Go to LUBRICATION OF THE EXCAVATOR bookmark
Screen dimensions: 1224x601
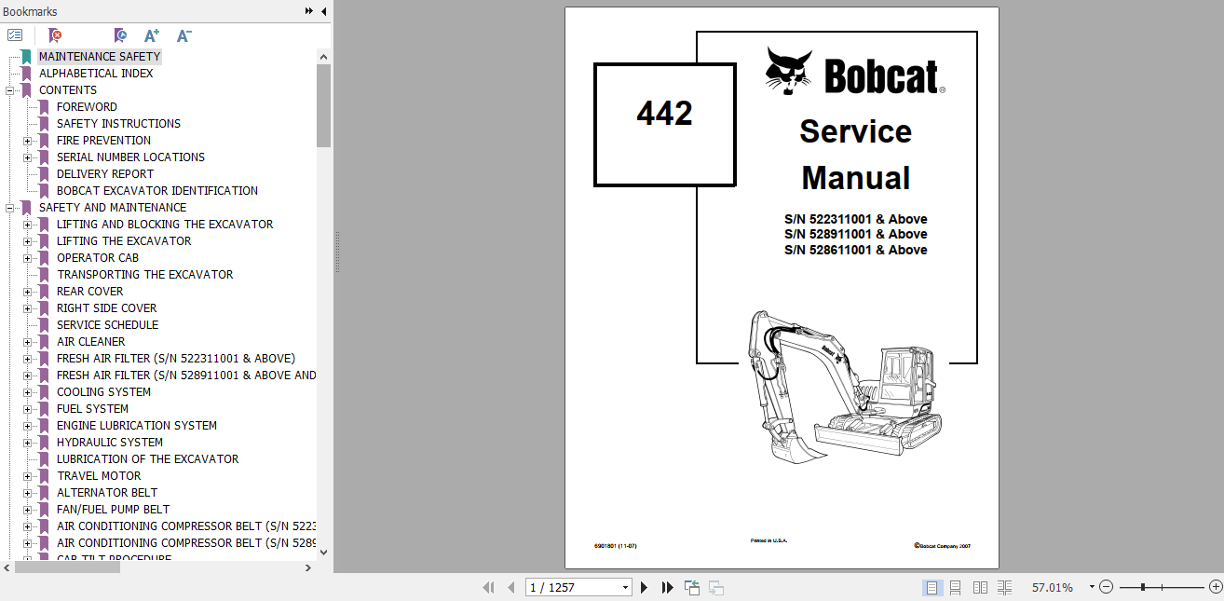coord(147,459)
